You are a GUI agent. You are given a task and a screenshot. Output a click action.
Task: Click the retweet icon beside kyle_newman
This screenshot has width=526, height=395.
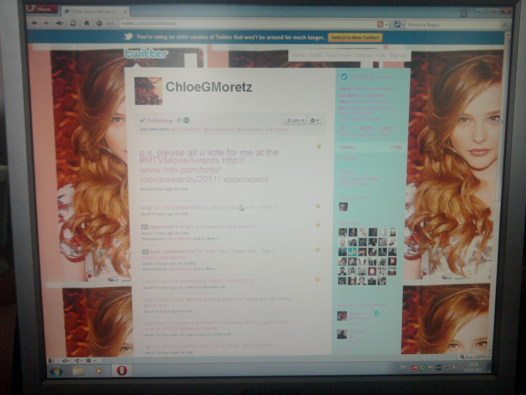(x=145, y=251)
